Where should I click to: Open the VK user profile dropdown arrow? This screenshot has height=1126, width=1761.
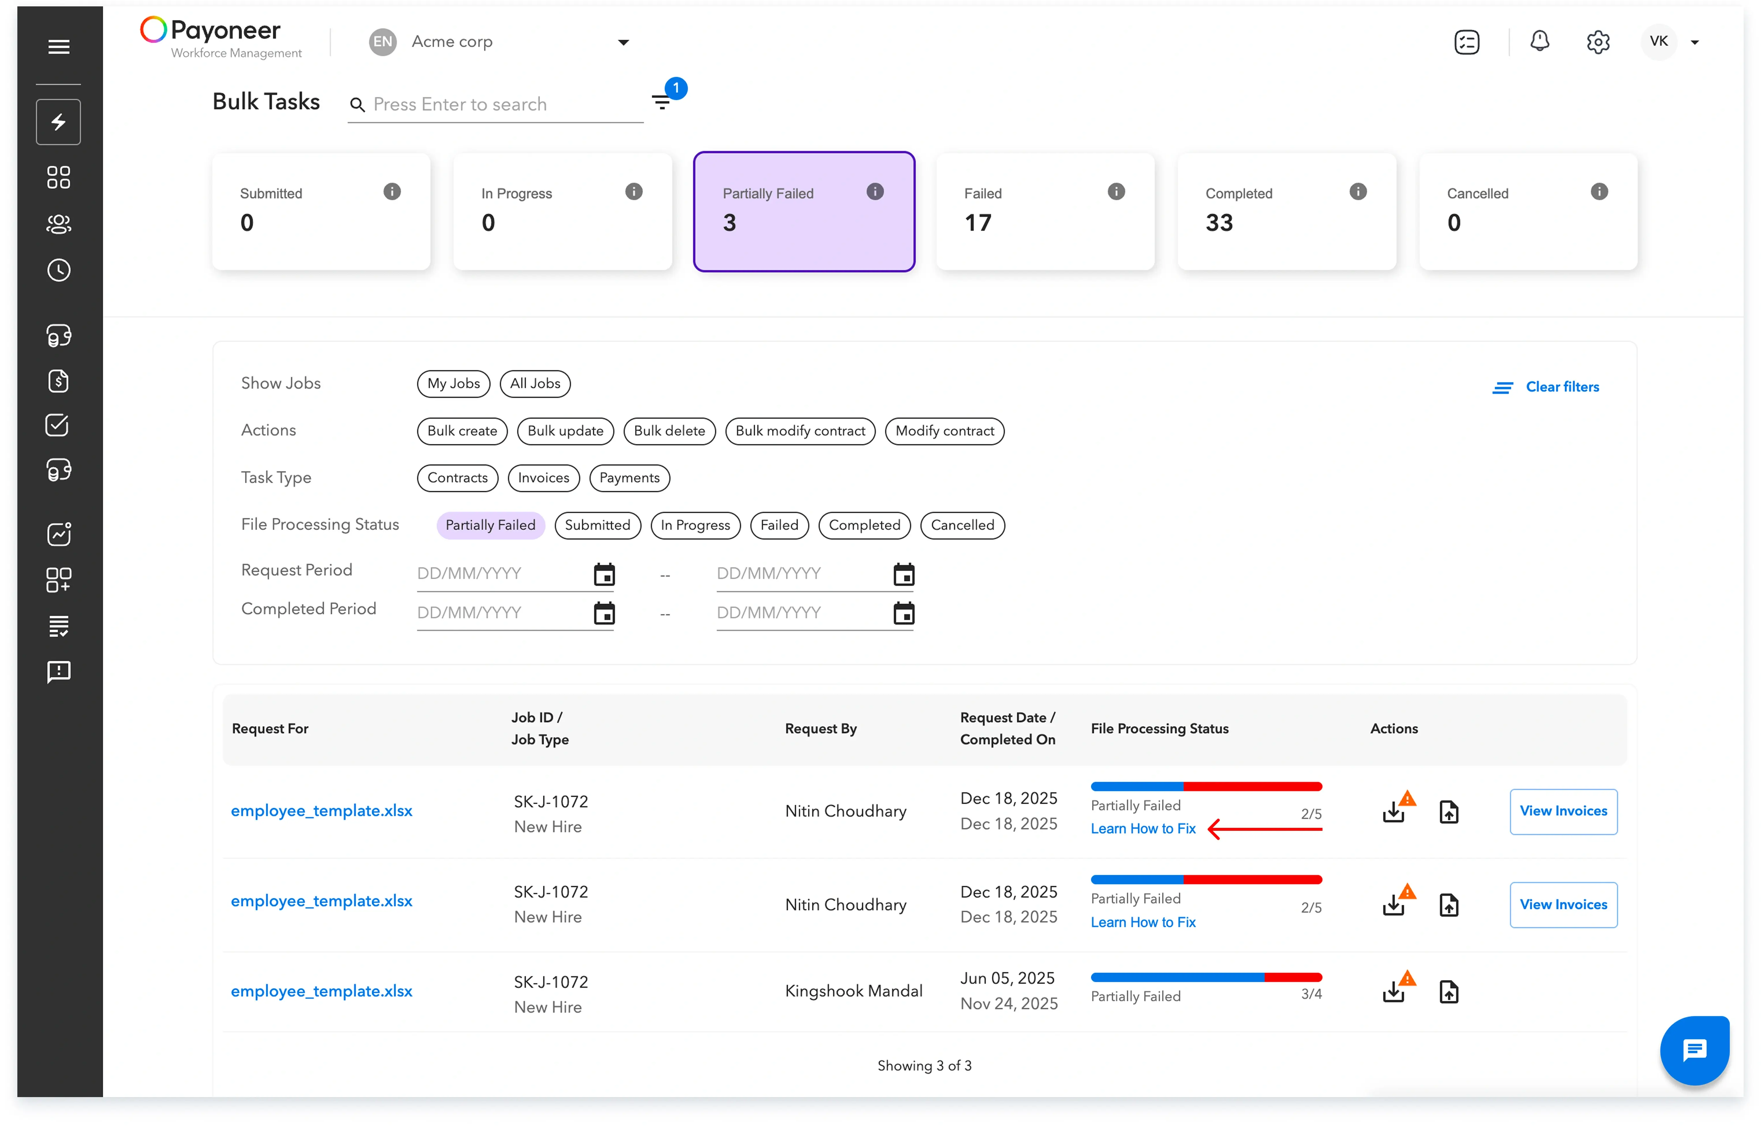pos(1694,43)
